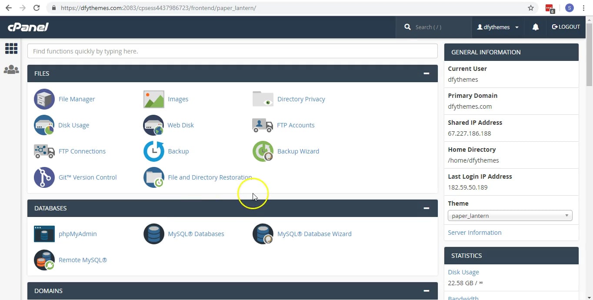The height and width of the screenshot is (300, 593).
Task: Click the cPanel logo
Action: click(x=28, y=27)
